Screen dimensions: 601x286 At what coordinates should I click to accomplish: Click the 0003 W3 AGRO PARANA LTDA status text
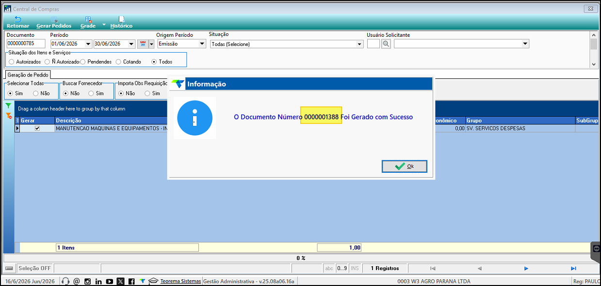pos(433,281)
